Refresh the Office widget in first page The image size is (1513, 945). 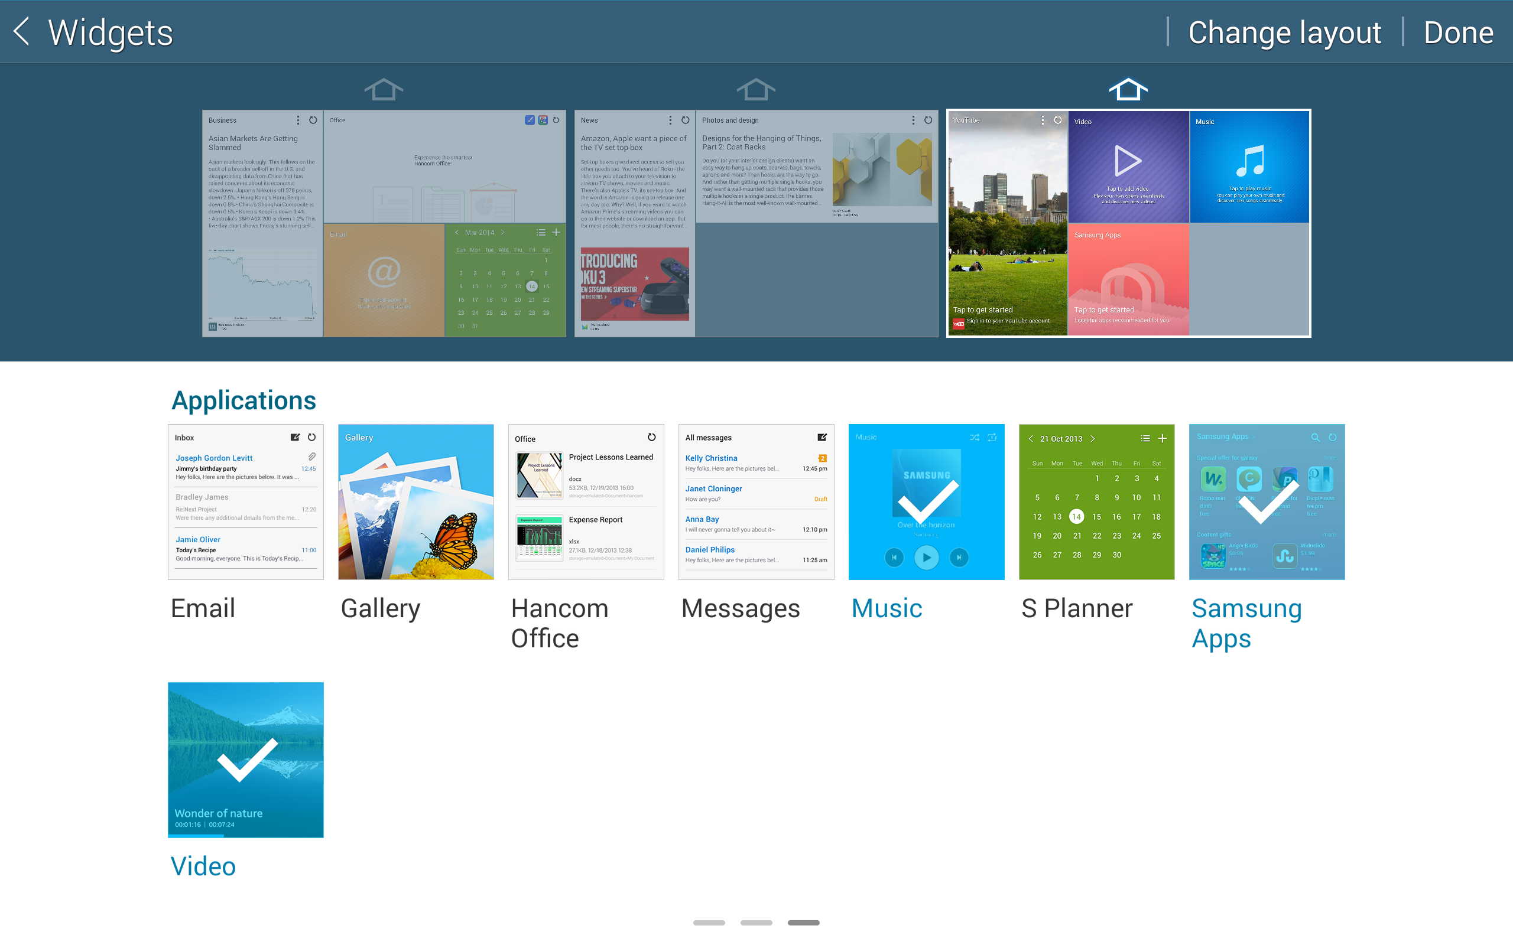pyautogui.click(x=556, y=120)
